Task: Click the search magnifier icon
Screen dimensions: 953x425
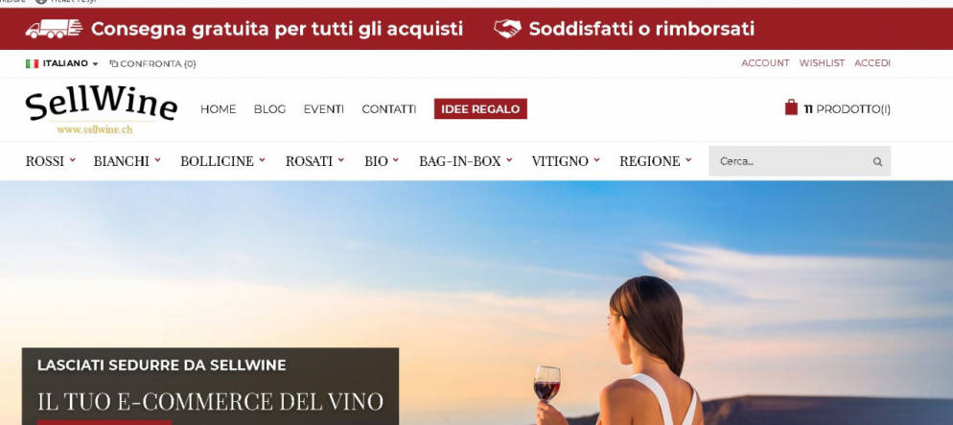Action: click(x=877, y=162)
